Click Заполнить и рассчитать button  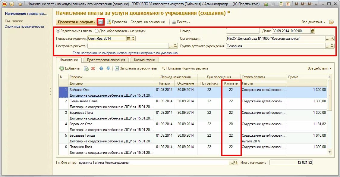click(x=136, y=68)
